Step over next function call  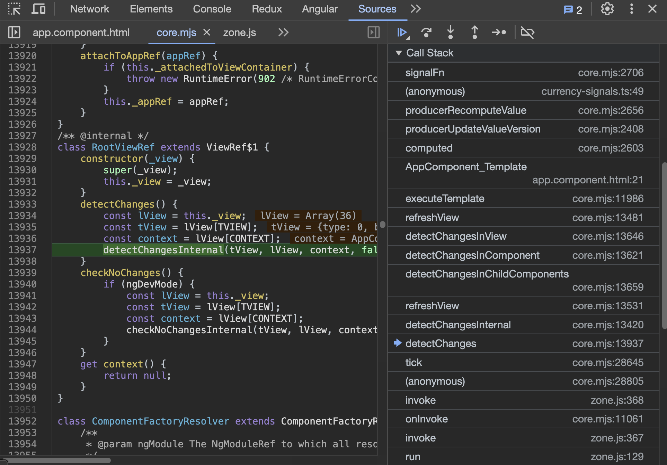click(426, 33)
